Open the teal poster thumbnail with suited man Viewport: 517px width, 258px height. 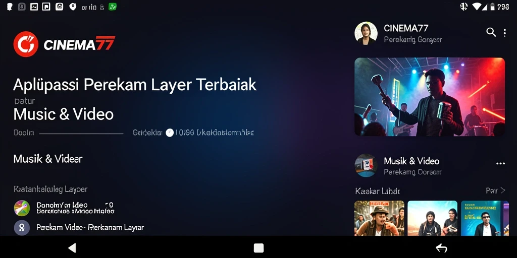485,218
